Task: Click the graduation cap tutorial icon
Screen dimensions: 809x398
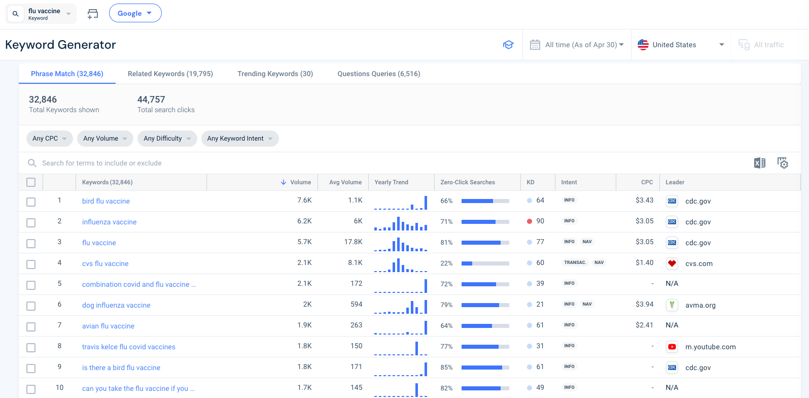Action: click(508, 45)
